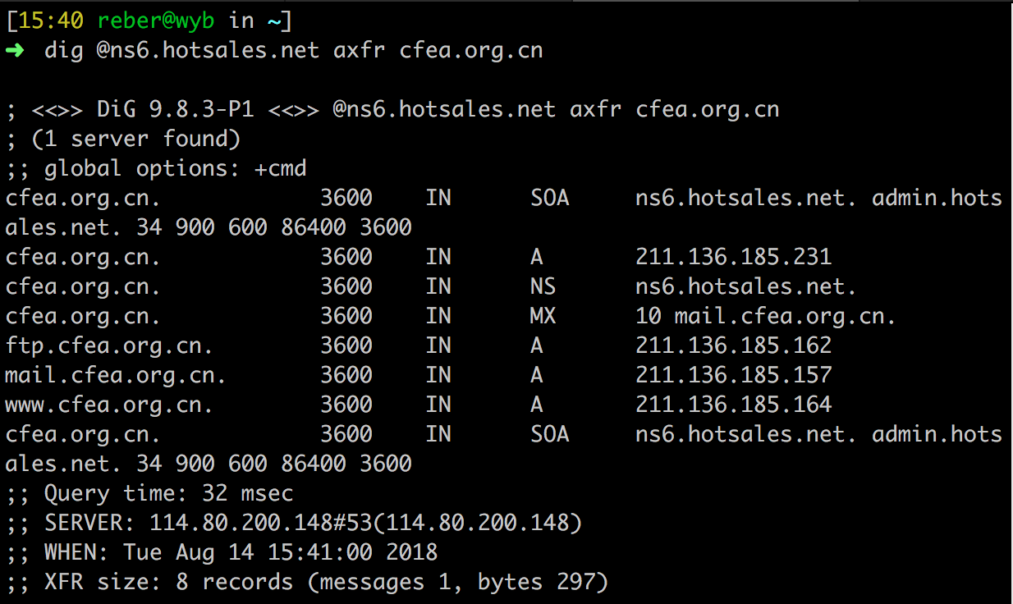Click the IP address 211.136.185.164

(733, 405)
